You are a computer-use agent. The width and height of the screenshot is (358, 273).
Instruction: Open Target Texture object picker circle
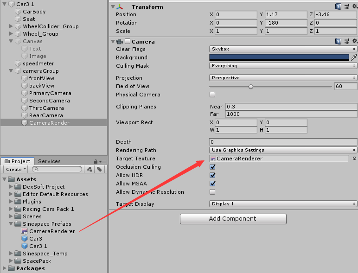coord(354,158)
